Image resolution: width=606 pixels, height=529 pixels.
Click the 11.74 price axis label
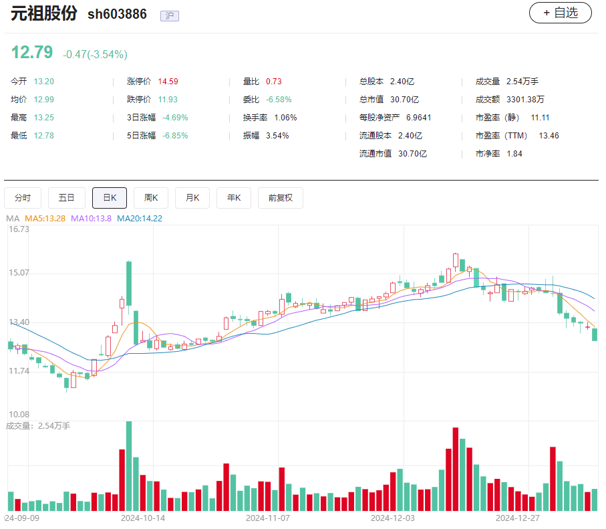19,371
